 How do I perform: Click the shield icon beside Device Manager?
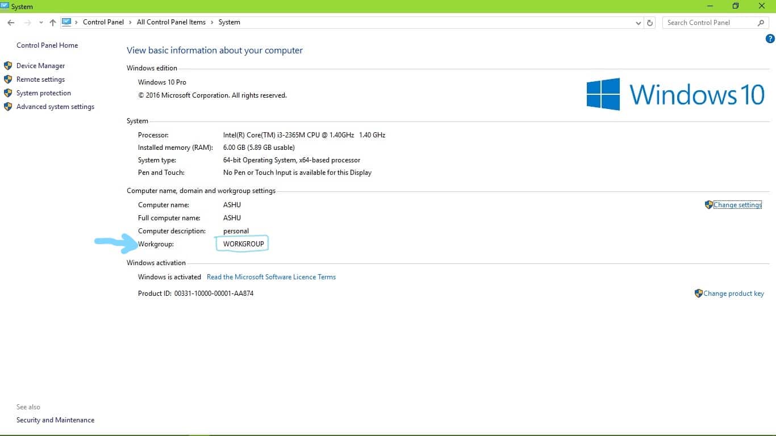coord(8,66)
